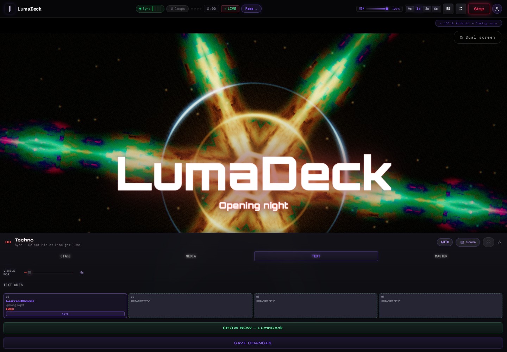507x352 pixels.
Task: Open the Free plan dropdown
Action: (251, 9)
